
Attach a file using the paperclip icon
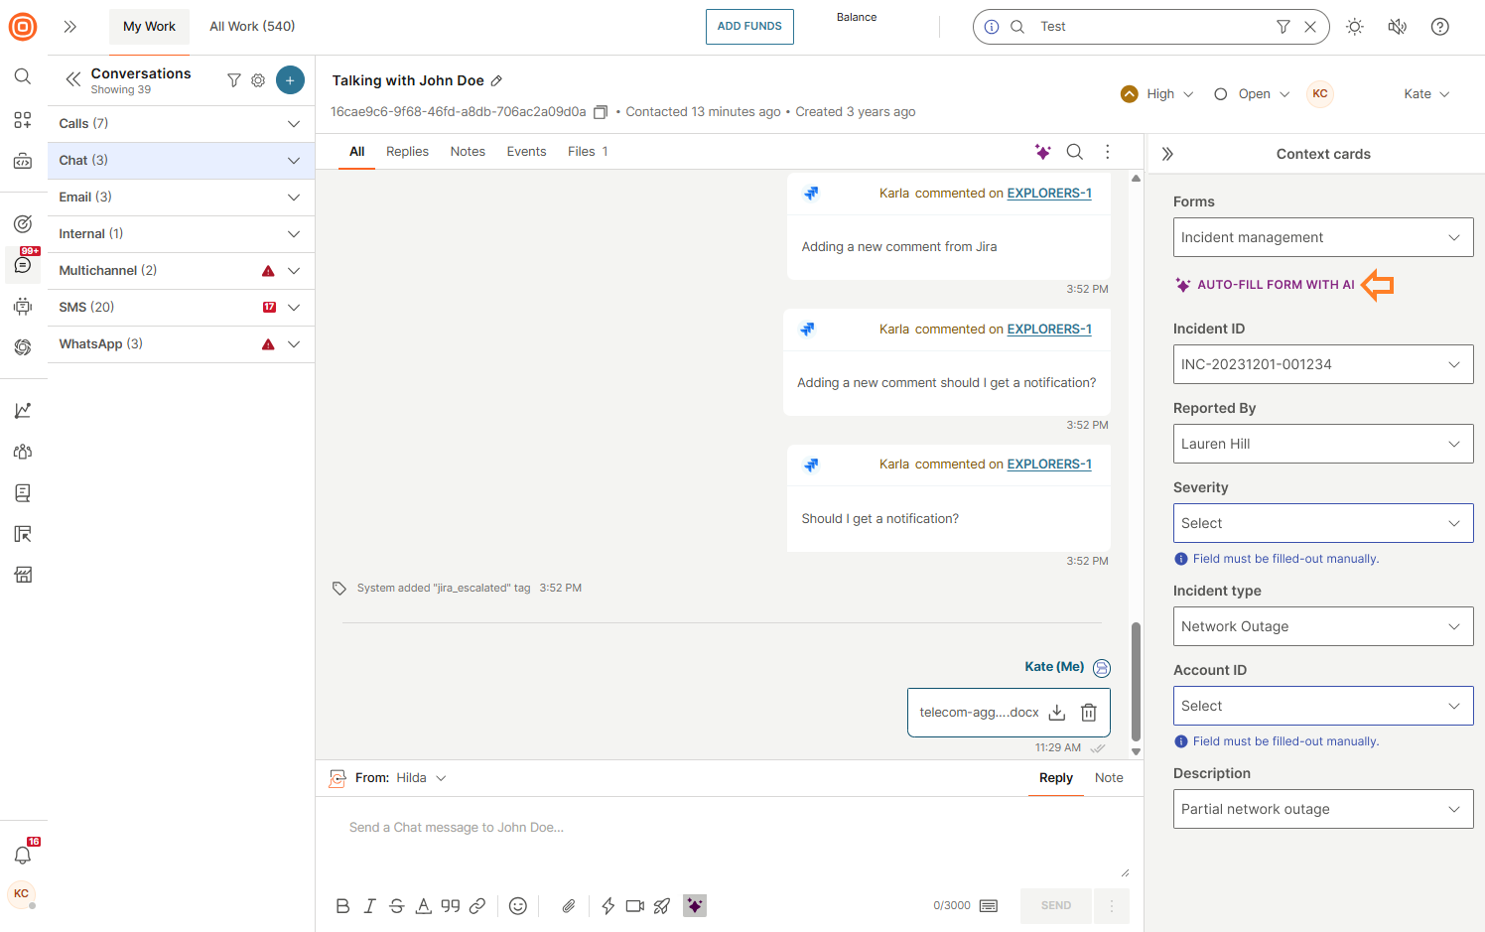click(x=568, y=905)
